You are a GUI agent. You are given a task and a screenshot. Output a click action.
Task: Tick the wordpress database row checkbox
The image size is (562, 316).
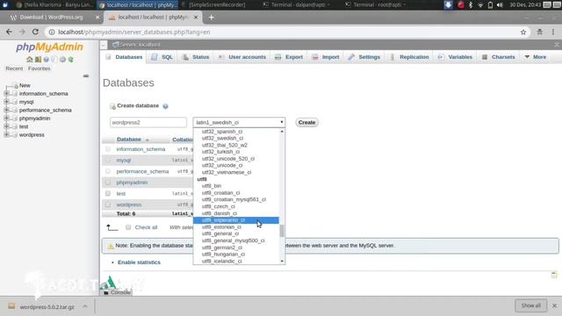pos(108,205)
